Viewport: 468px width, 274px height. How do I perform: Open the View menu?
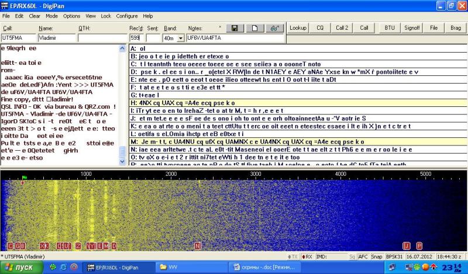pyautogui.click(x=91, y=16)
